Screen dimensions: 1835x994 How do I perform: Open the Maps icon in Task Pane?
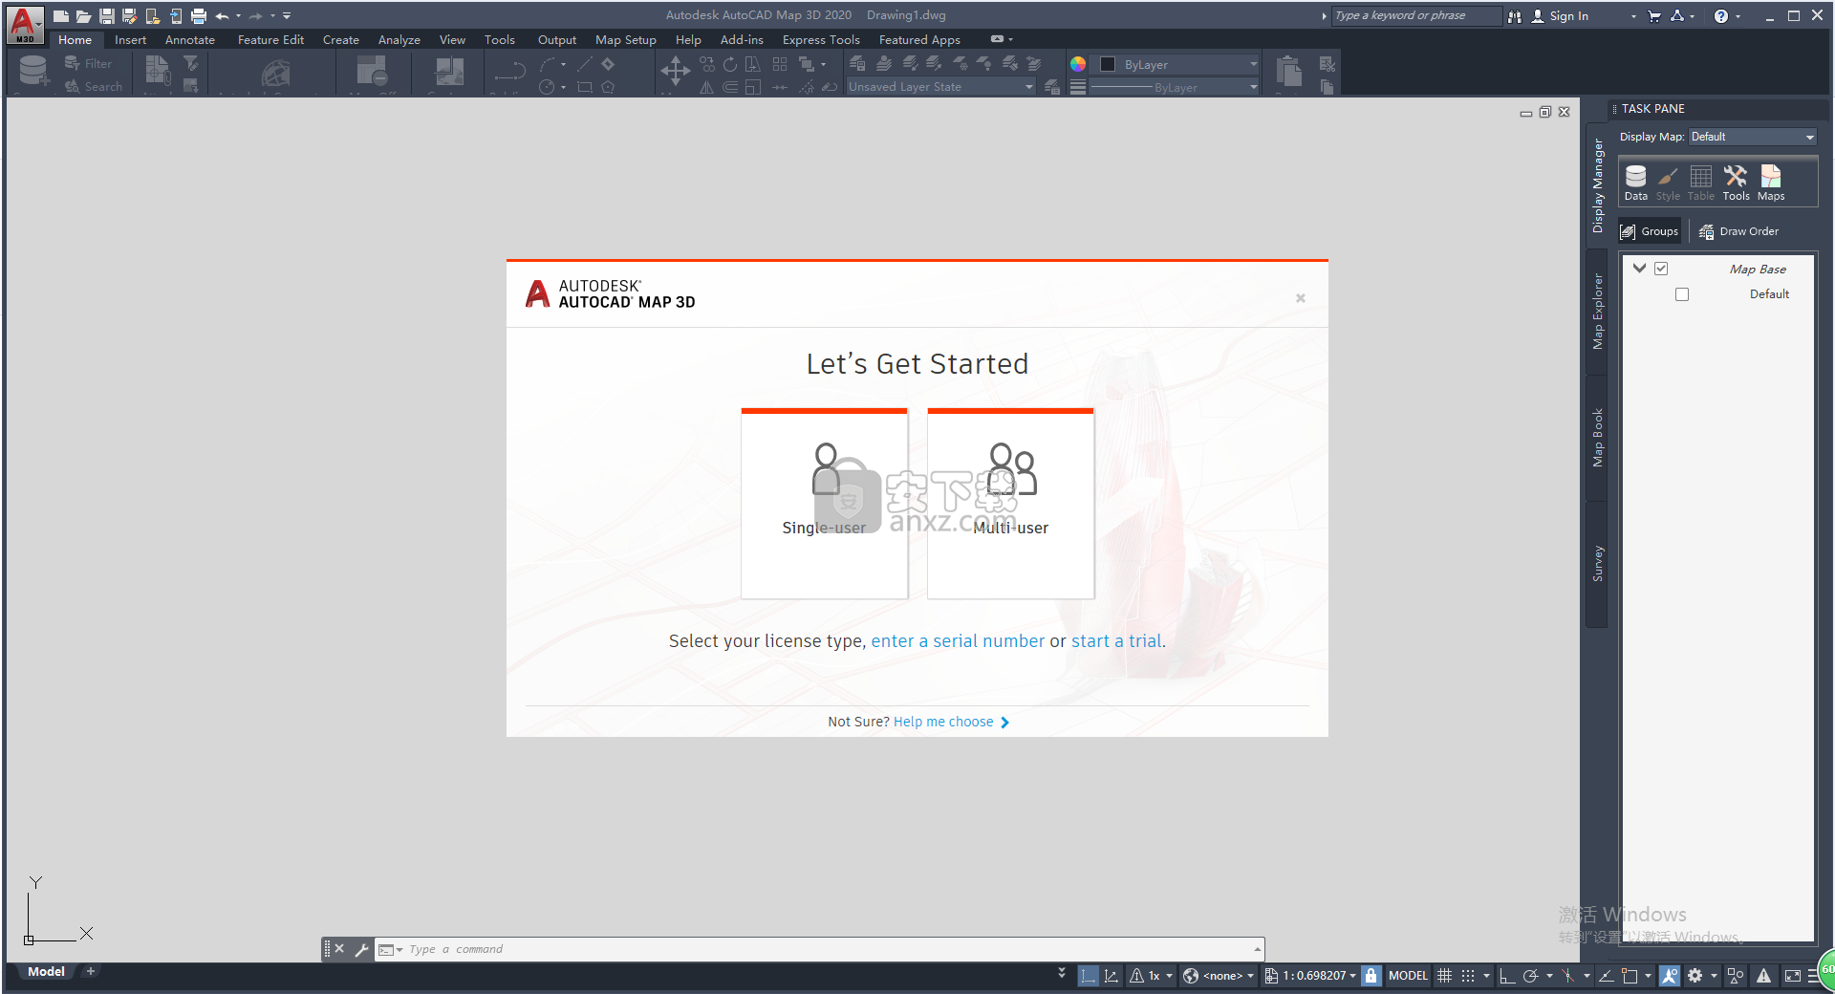click(1771, 182)
